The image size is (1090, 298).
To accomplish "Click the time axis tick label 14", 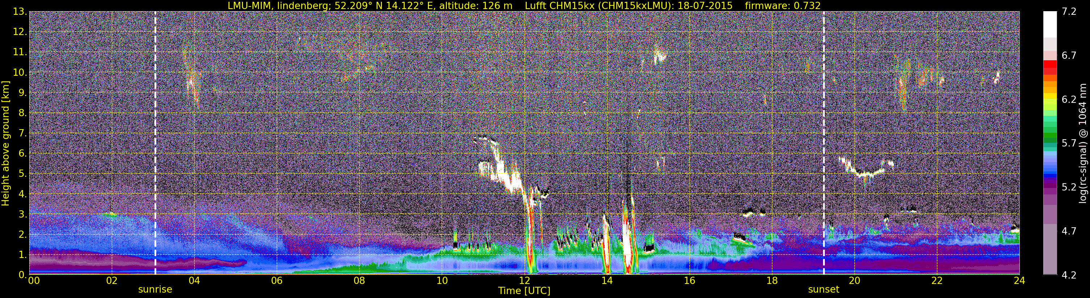I will point(607,281).
